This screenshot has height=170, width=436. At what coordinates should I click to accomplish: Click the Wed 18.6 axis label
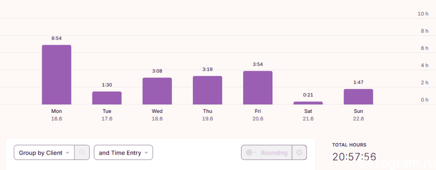[x=157, y=115]
